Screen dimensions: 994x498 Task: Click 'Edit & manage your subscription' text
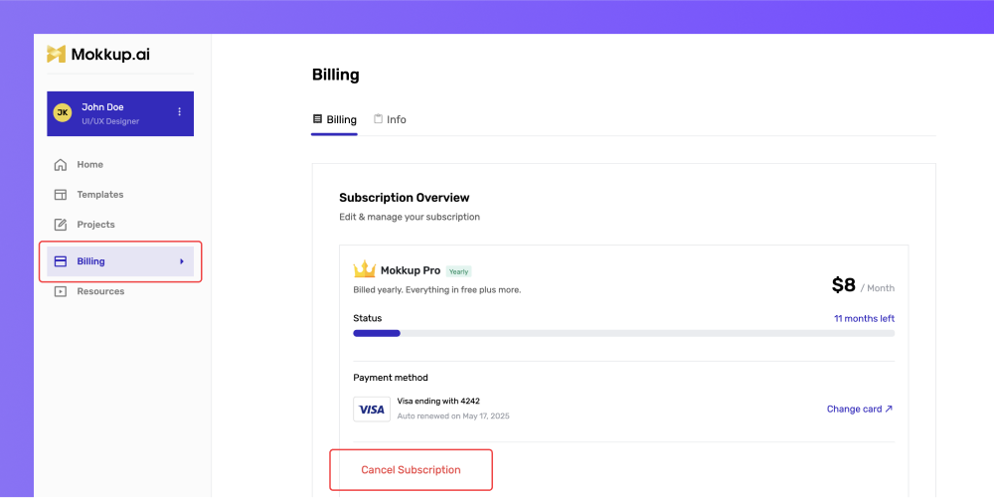[410, 217]
